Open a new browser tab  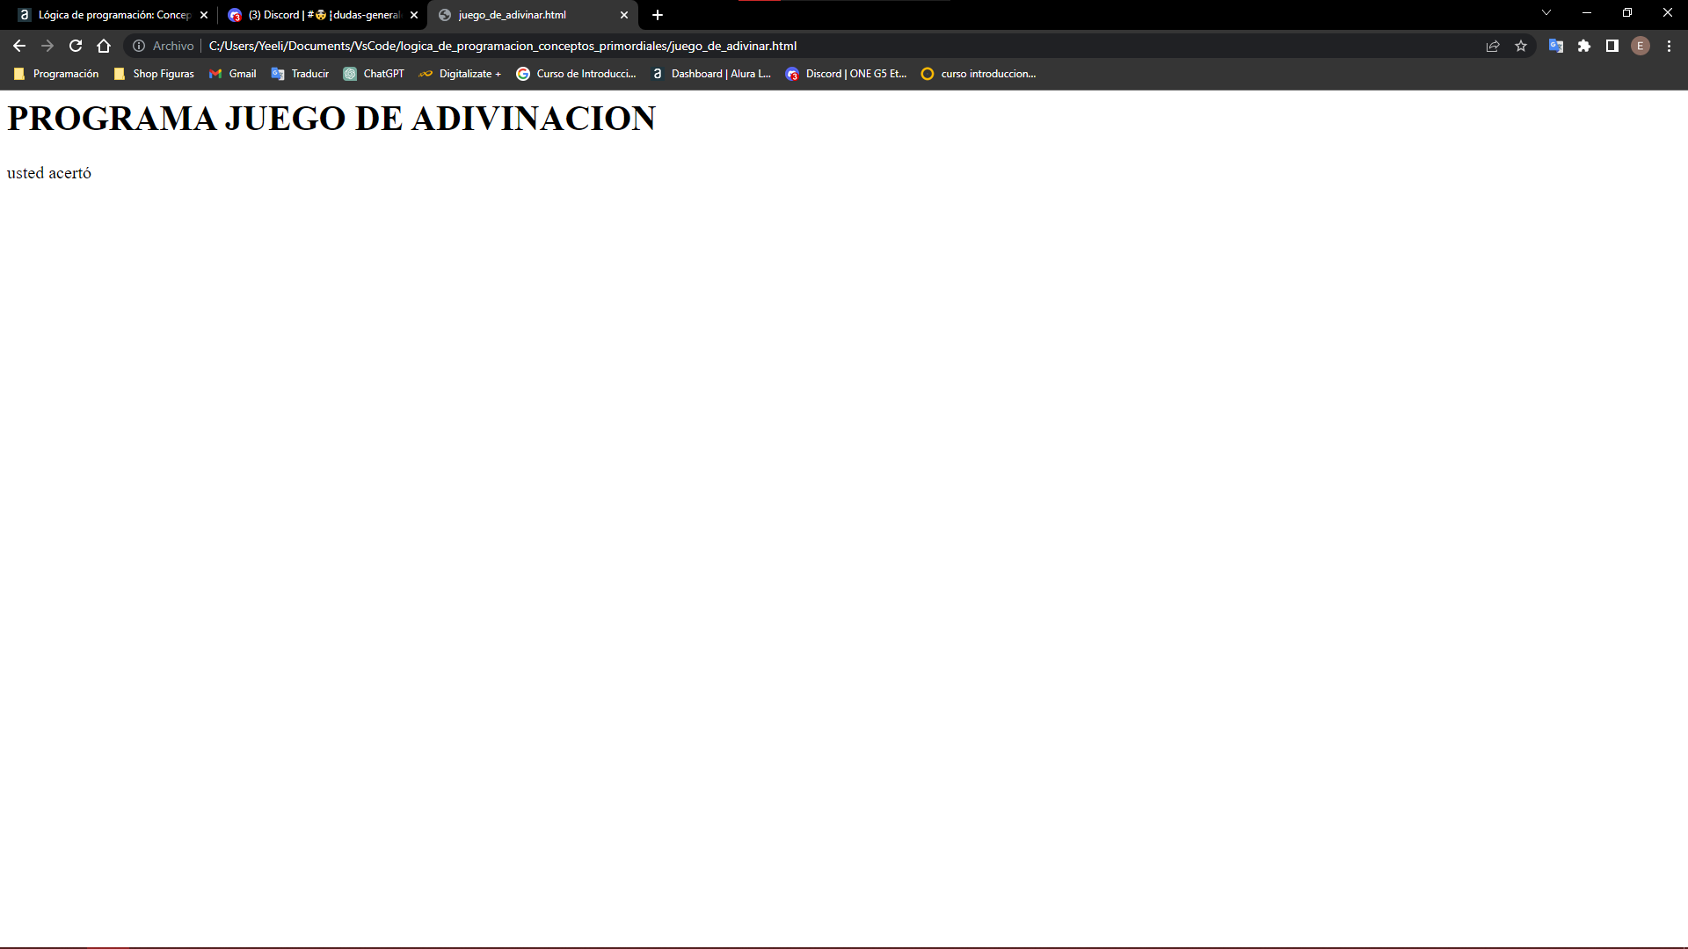click(x=658, y=15)
